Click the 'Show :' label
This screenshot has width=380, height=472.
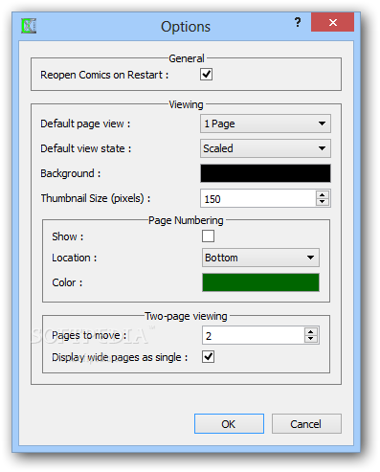tap(68, 236)
